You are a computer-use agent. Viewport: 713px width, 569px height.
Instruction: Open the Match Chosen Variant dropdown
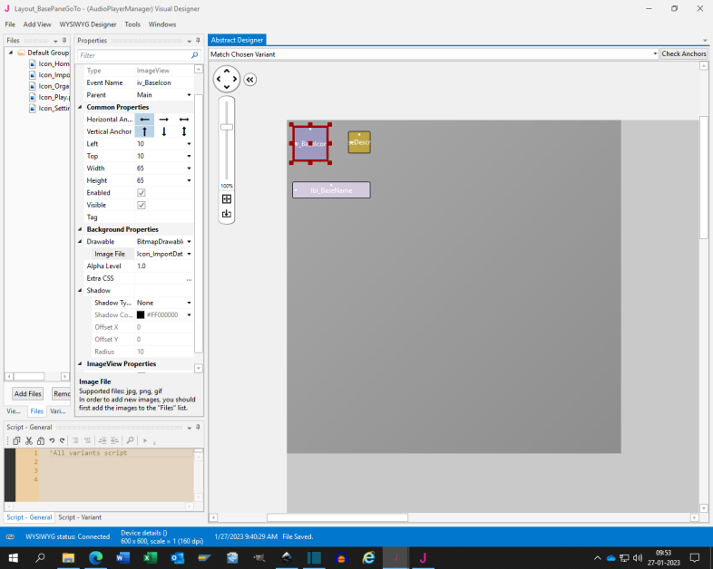(655, 54)
